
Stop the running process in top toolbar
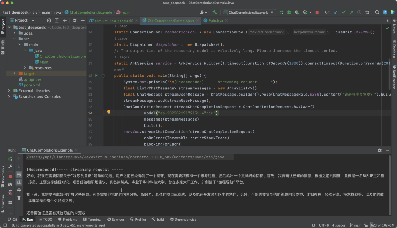(x=317, y=12)
